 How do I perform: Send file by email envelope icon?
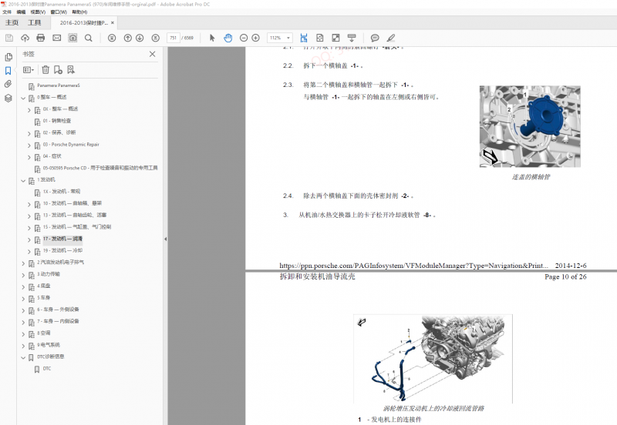point(56,38)
